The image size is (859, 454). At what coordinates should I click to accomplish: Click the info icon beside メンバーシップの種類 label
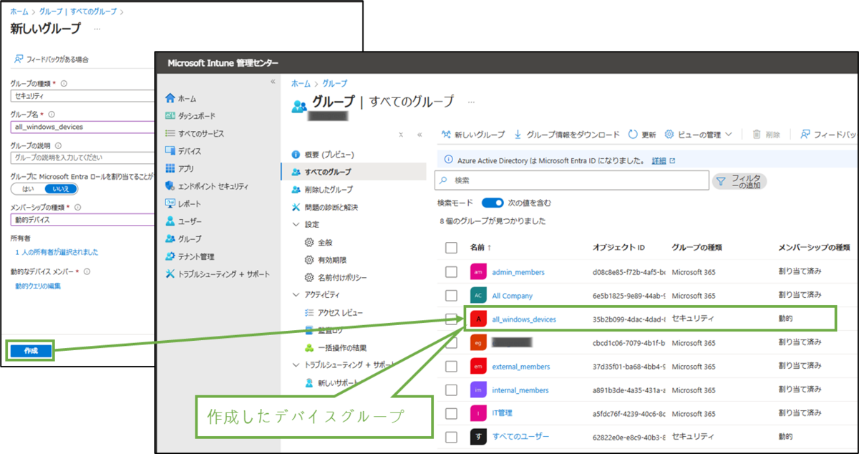click(x=77, y=207)
